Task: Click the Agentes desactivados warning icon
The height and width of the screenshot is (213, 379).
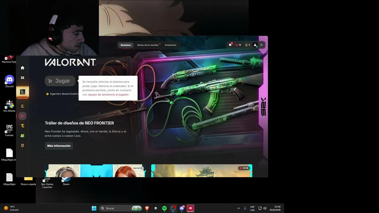Action: 47,94
